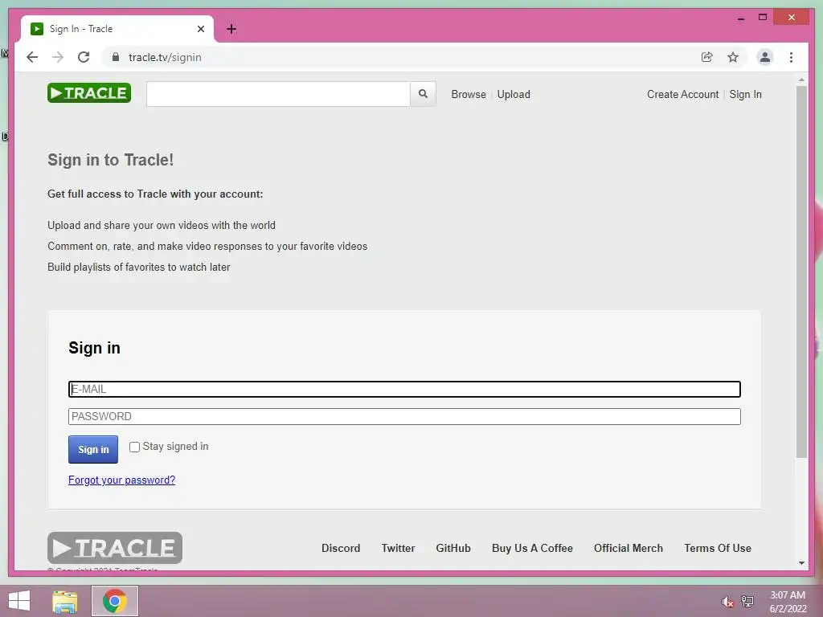This screenshot has height=617, width=823.
Task: Open a new tab with plus button
Action: 231,29
